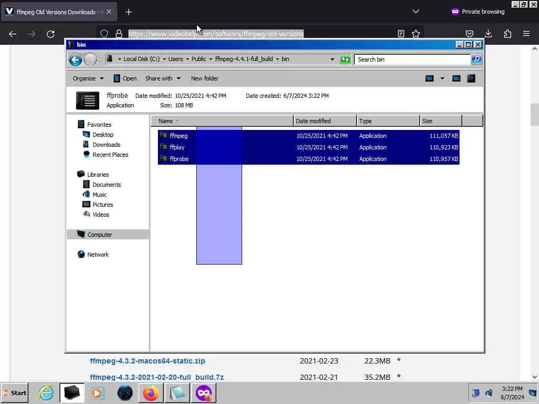
Task: Close the ffmpeg Old Versions Downloads tab
Action: coord(109,12)
